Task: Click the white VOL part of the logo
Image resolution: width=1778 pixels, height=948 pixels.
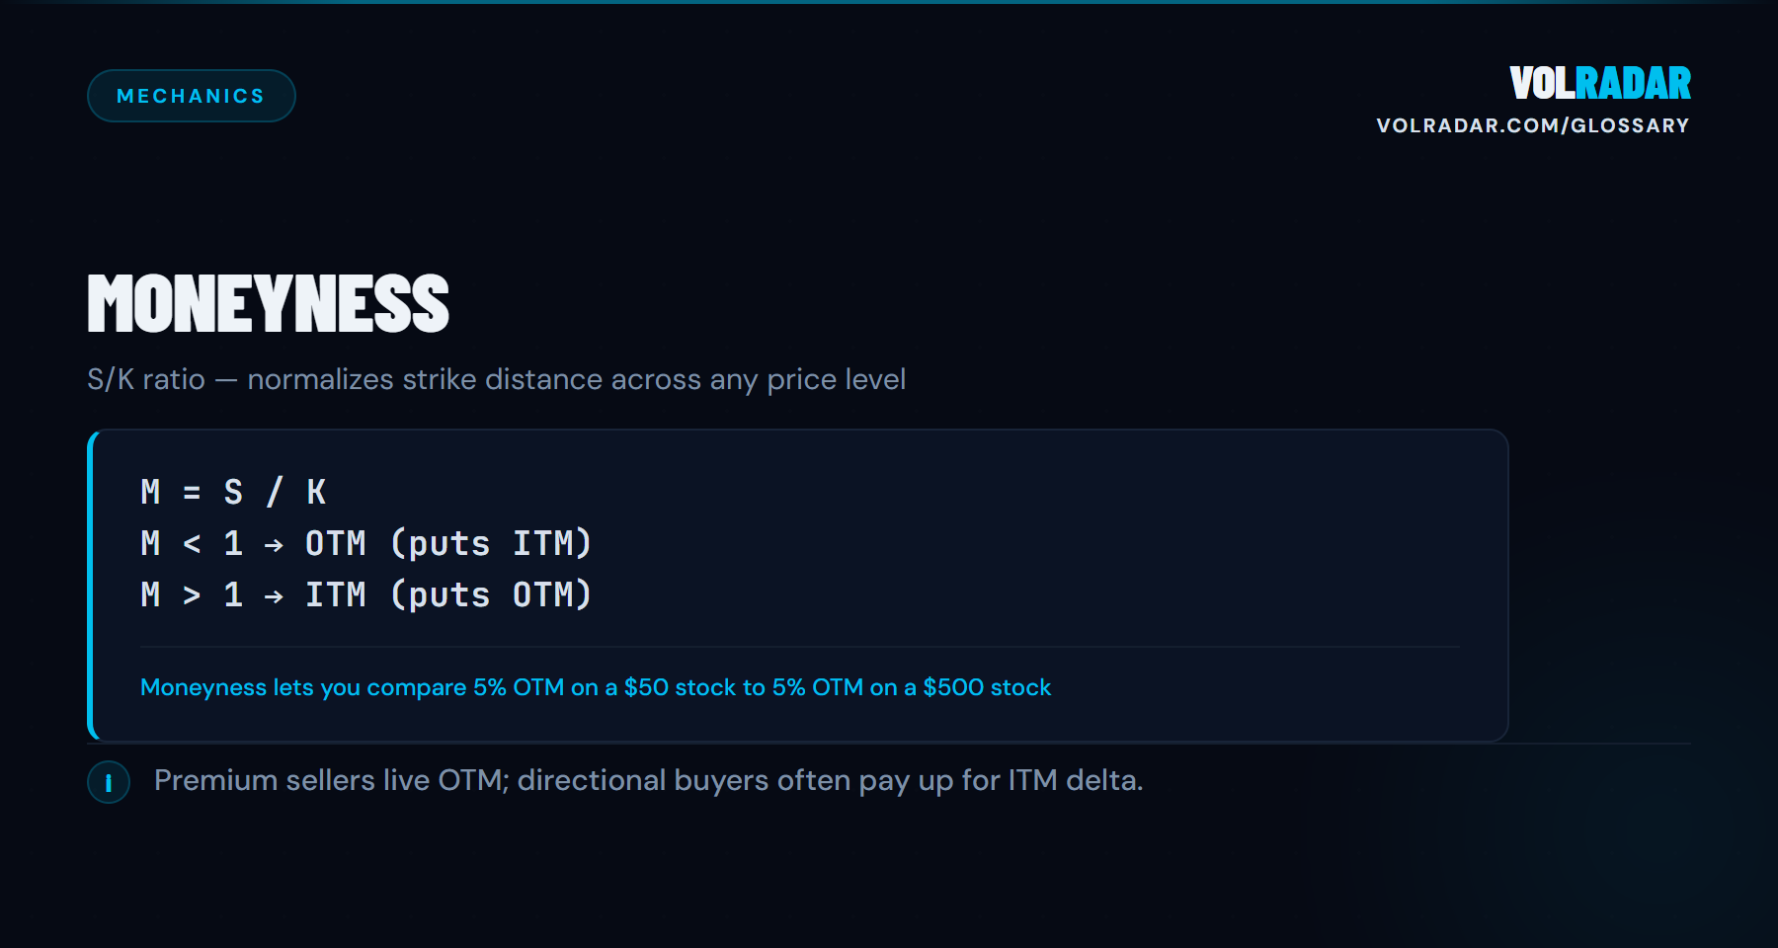Action: 1542,84
